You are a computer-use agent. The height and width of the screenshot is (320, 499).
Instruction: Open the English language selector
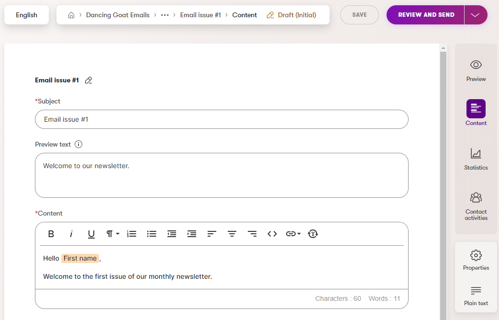point(26,15)
